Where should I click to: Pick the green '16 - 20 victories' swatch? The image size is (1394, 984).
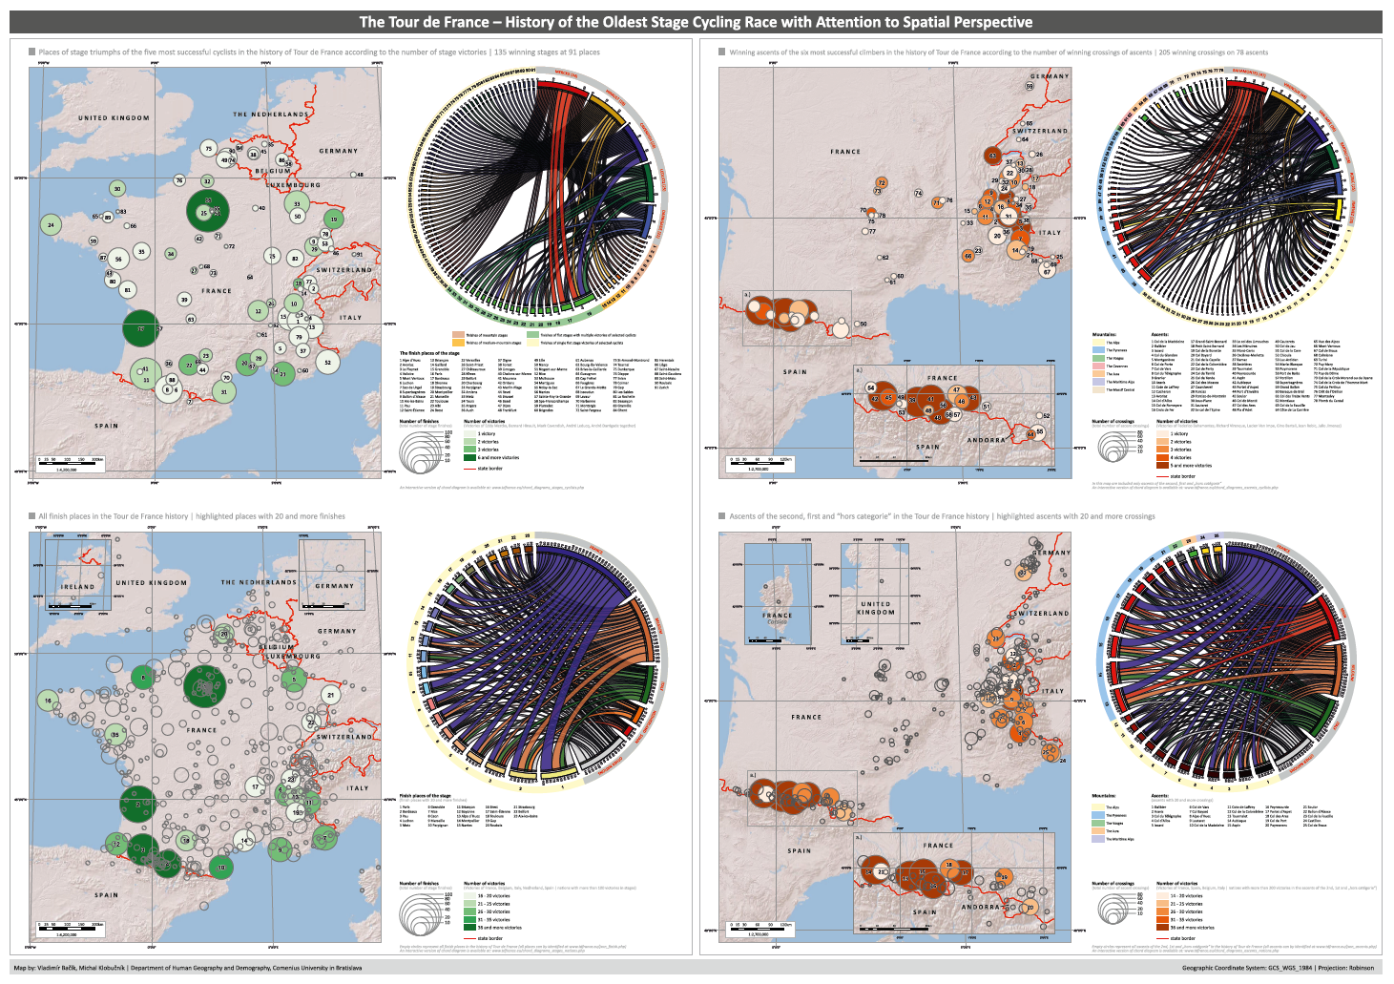pyautogui.click(x=469, y=896)
